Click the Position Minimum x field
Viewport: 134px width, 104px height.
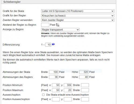56,85
